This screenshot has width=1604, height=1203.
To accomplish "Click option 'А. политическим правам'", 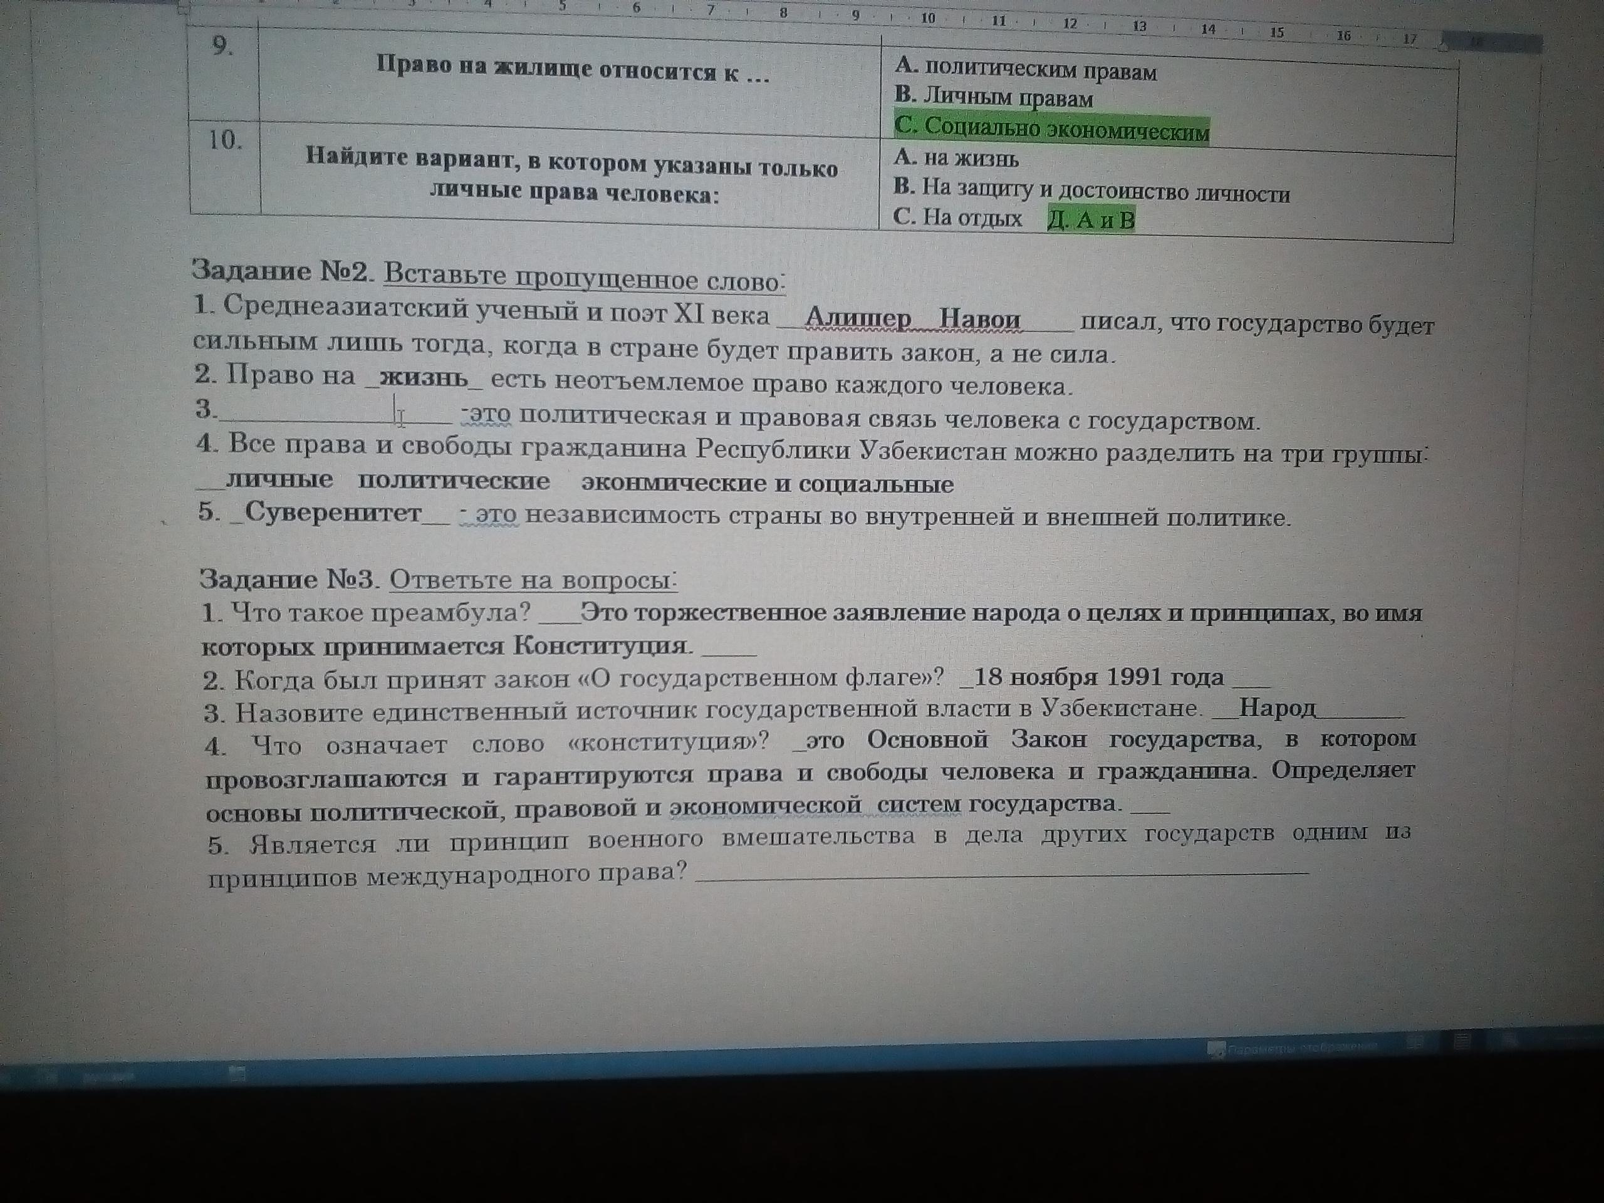I will 1025,70.
